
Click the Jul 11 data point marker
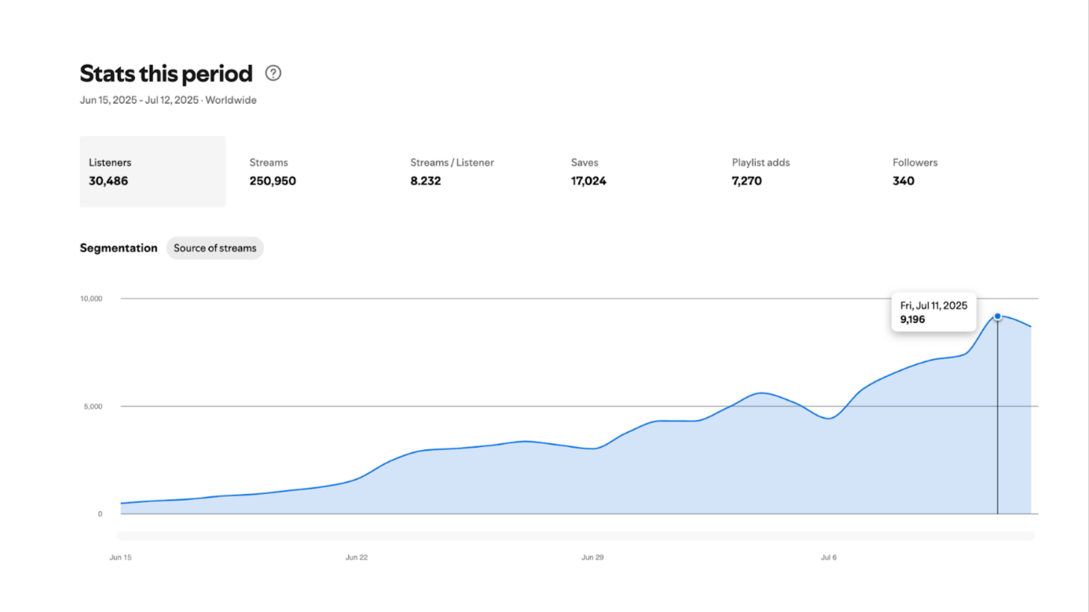click(998, 317)
